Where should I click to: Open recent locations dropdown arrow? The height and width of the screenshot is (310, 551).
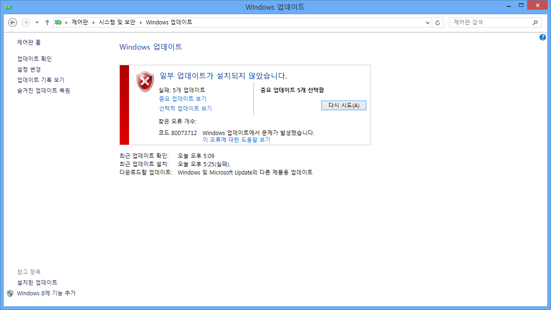click(37, 23)
